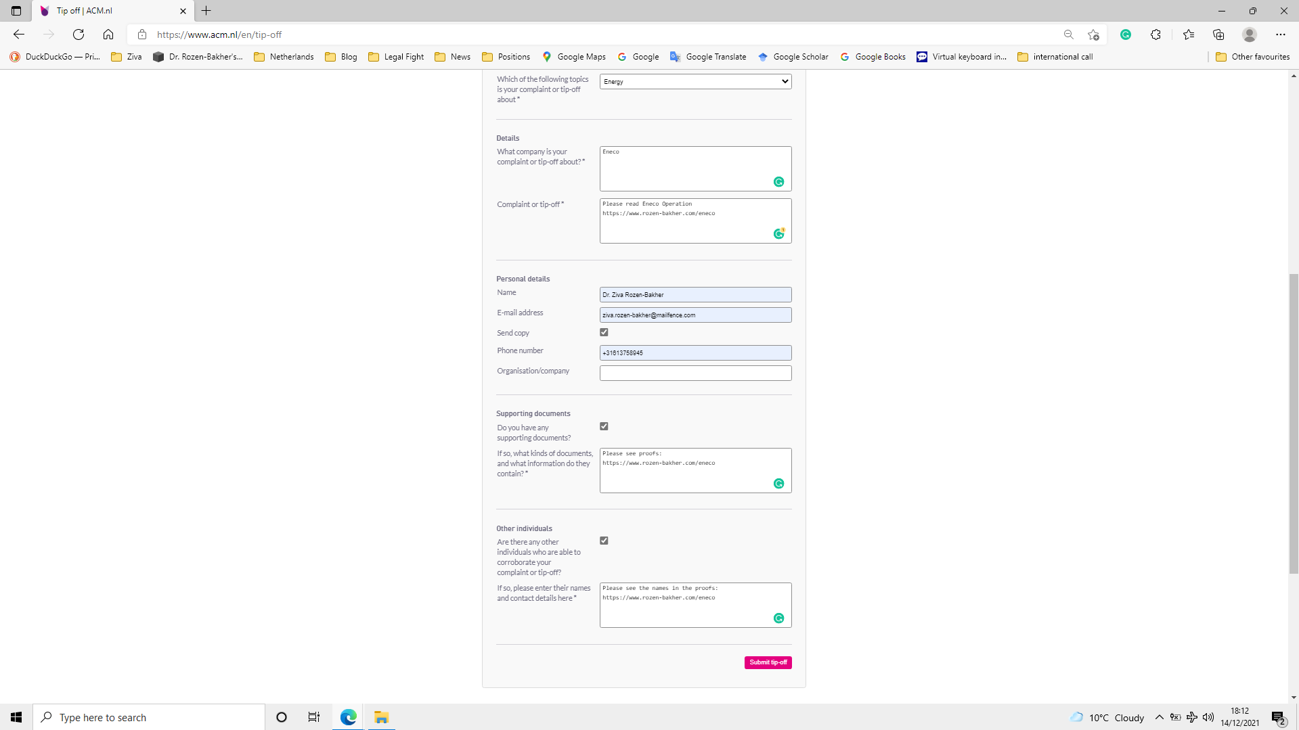Open the Edge Collections icon
This screenshot has width=1299, height=730.
point(1218,34)
